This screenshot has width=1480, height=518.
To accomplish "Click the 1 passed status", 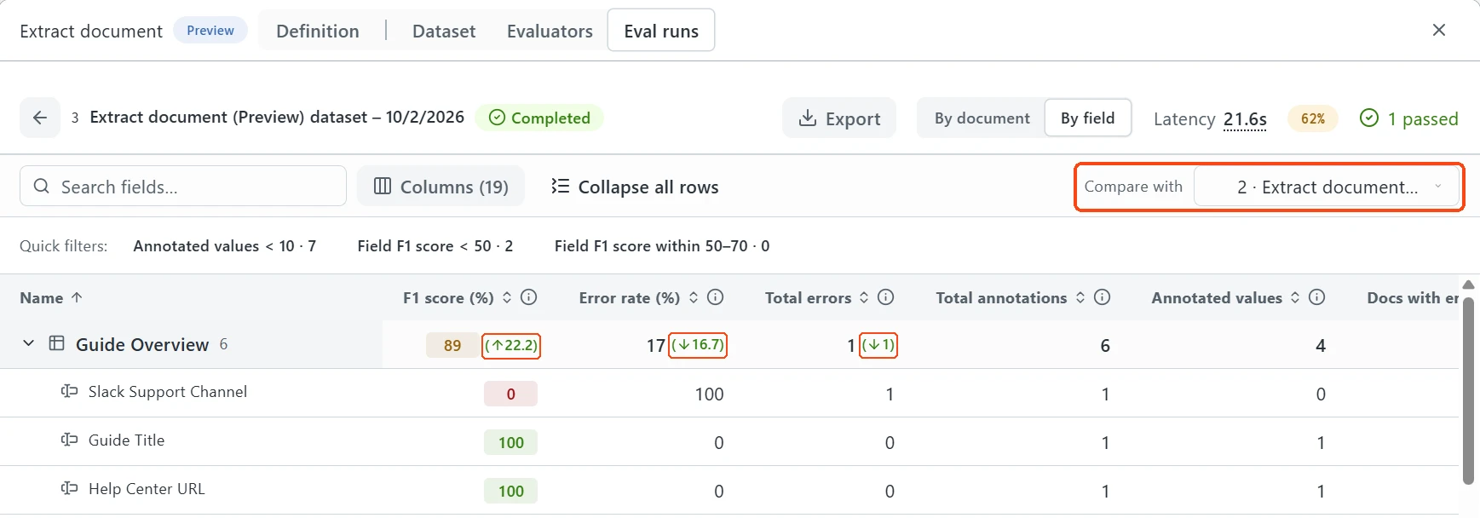I will [x=1409, y=118].
